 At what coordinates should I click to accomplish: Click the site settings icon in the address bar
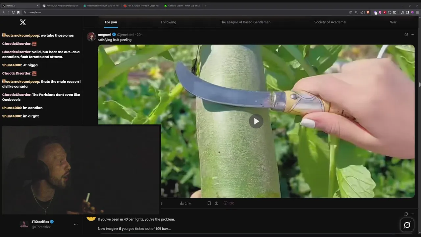pos(25,12)
